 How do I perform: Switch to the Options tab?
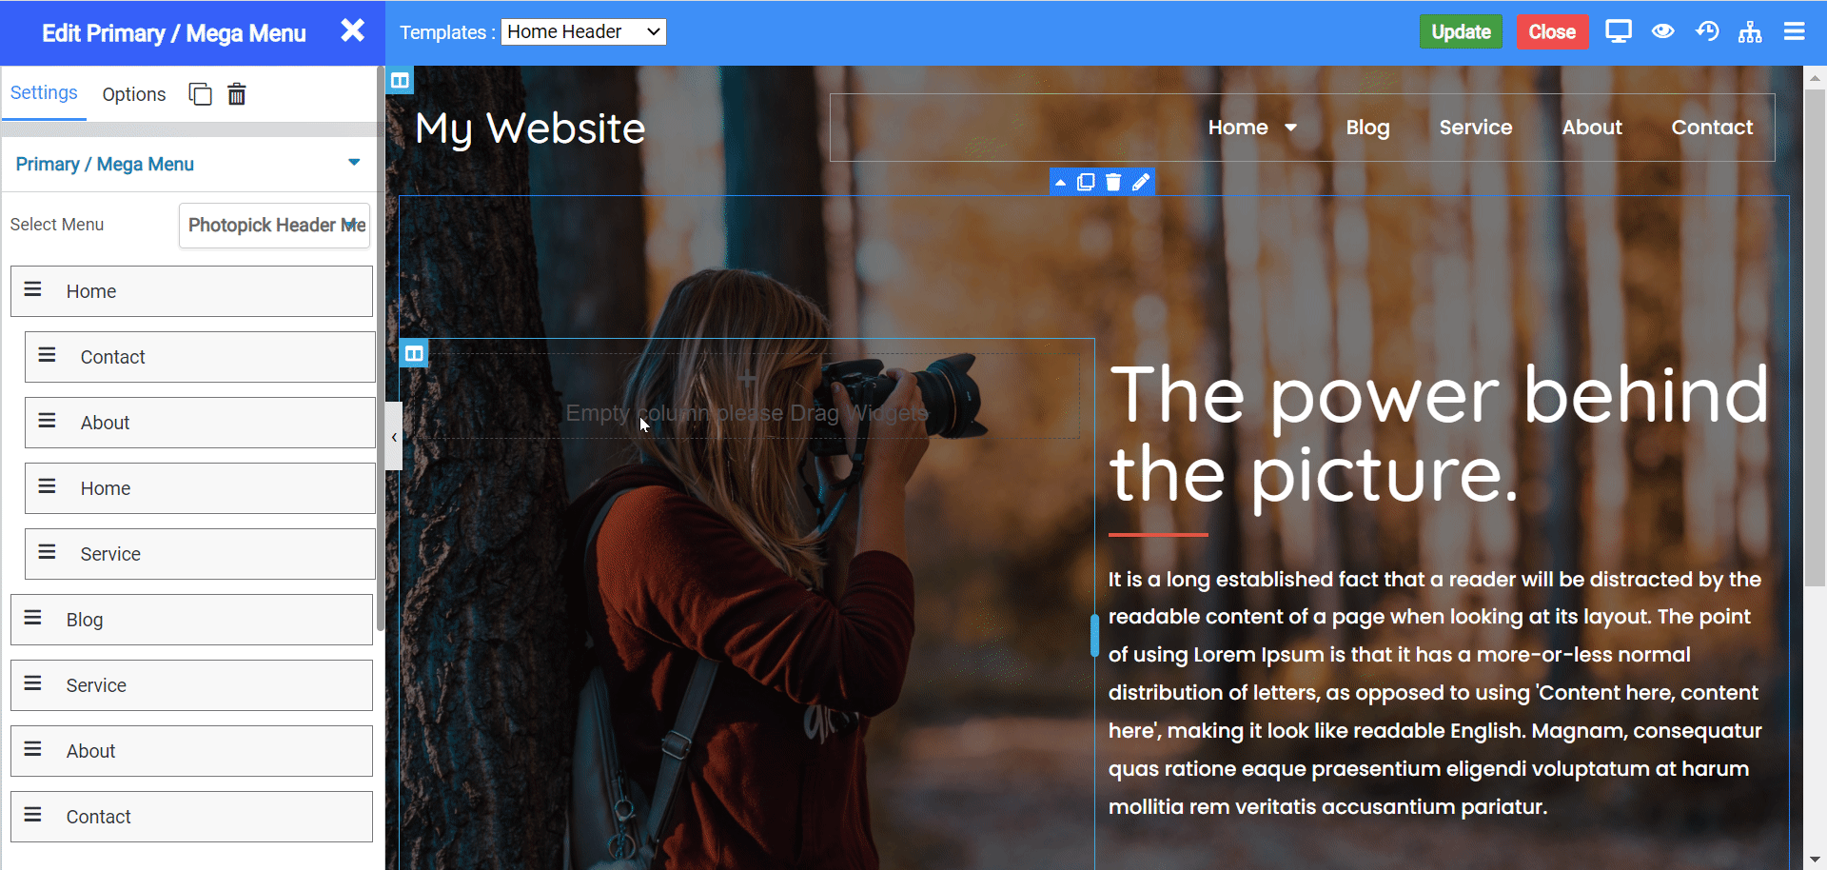[x=134, y=94]
